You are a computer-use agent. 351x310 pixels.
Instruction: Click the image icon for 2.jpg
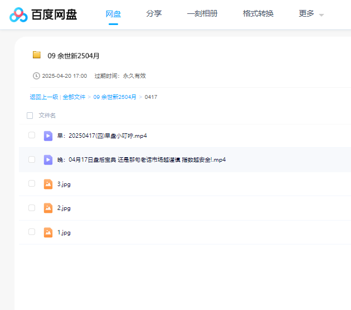[x=48, y=208]
